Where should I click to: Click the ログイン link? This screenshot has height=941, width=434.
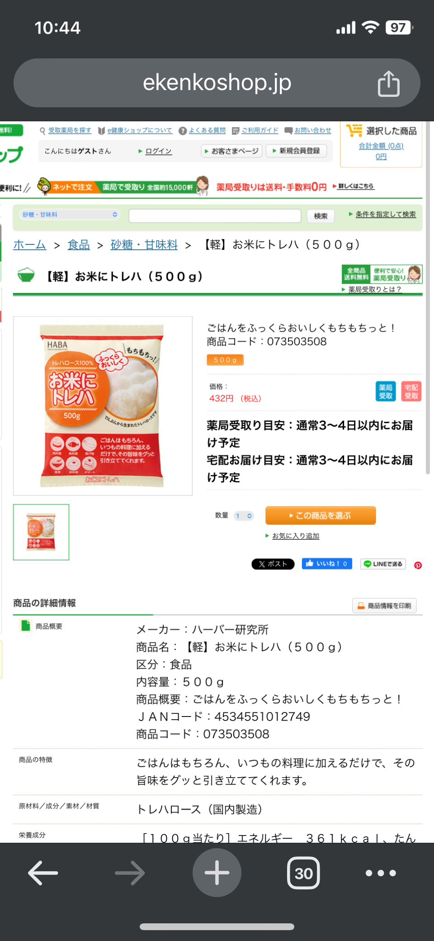click(158, 151)
